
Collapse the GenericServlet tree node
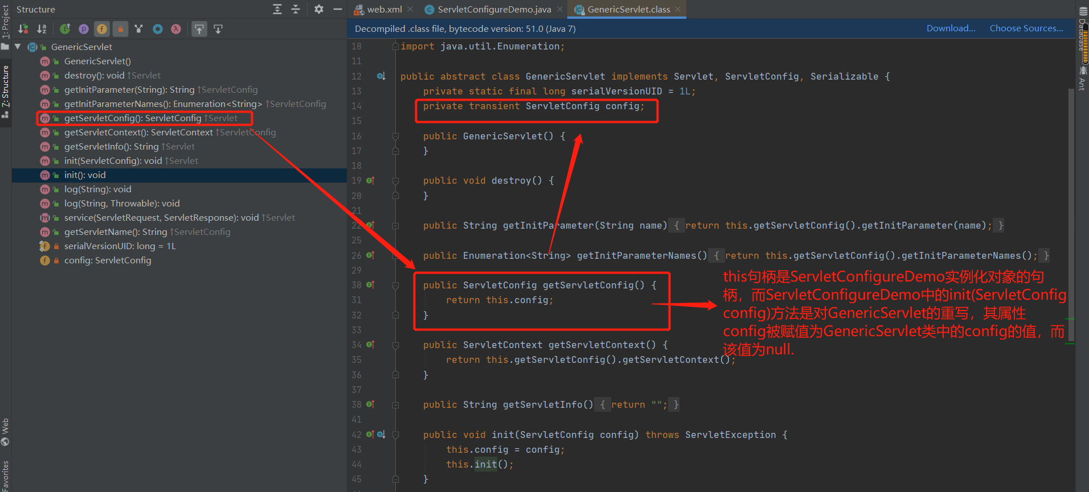(x=18, y=47)
